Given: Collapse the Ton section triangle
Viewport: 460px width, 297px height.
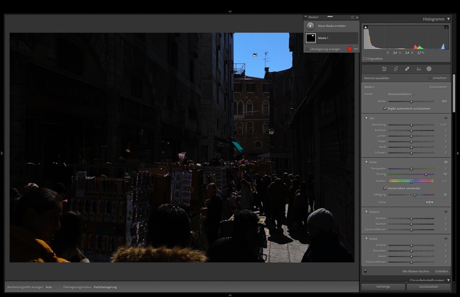Looking at the screenshot, I should coord(366,118).
